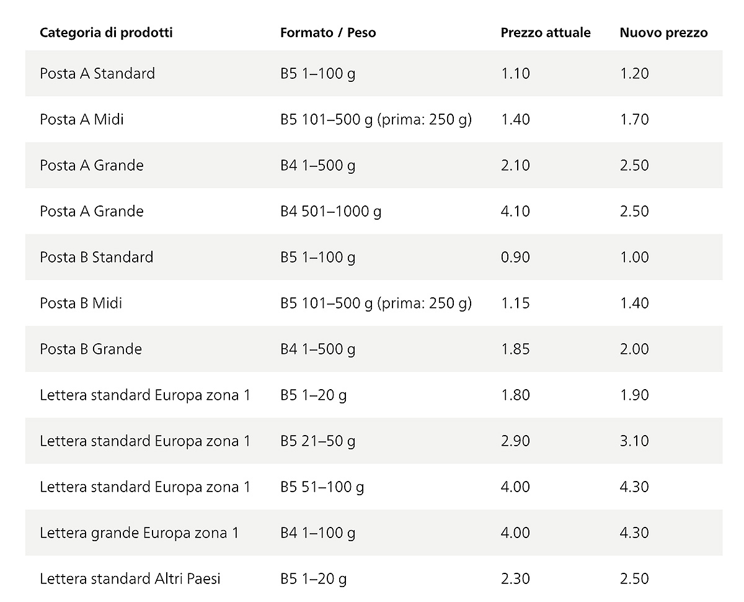Screen dimensions: 744x602
Task: Click the 'B5 51–100 g' format cell
Action: 322,487
